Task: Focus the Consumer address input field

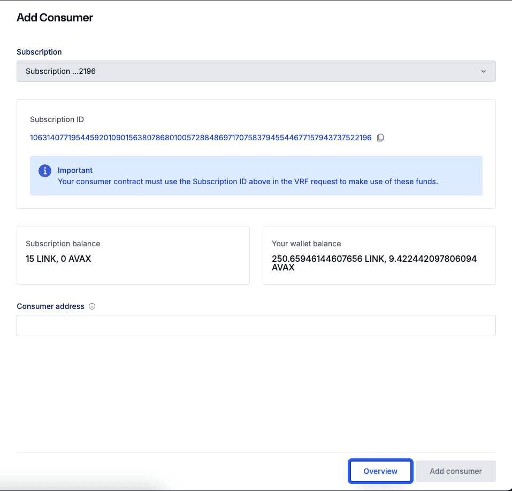Action: pos(256,326)
